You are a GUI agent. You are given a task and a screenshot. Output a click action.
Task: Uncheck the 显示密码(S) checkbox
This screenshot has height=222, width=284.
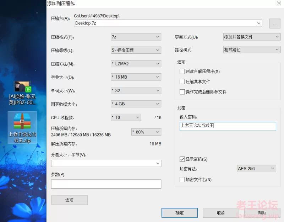coord(182,159)
